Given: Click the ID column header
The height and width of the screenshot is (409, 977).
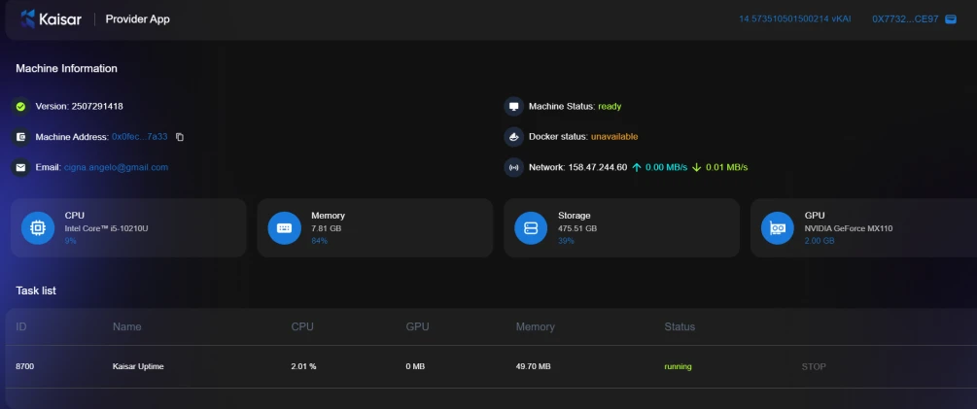Looking at the screenshot, I should 21,326.
